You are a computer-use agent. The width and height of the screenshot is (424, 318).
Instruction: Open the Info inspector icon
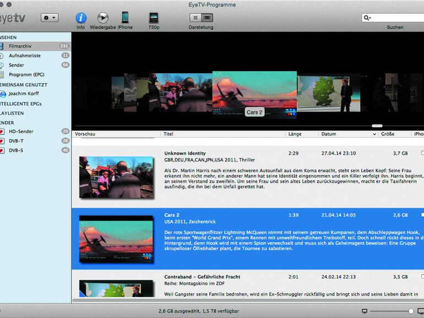[81, 18]
